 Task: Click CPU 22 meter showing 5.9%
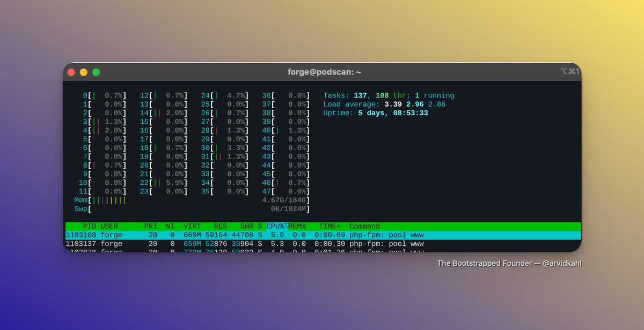pyautogui.click(x=163, y=183)
